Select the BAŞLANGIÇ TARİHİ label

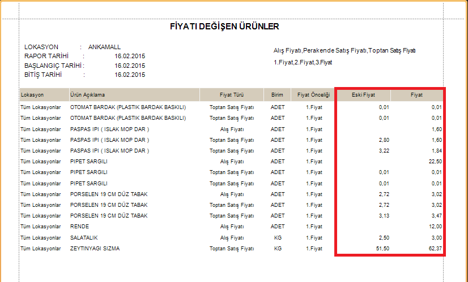[53, 66]
